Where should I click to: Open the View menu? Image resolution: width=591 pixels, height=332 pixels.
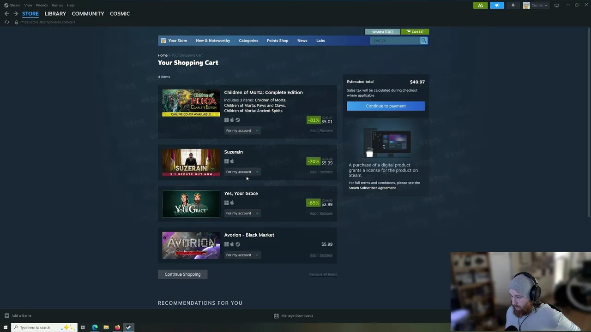(x=28, y=5)
